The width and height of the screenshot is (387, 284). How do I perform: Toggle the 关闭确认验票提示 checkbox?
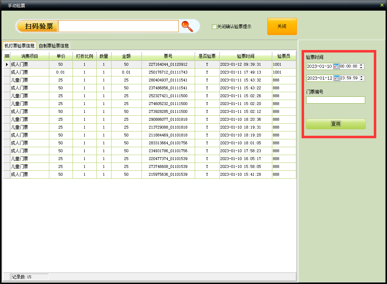pos(214,27)
